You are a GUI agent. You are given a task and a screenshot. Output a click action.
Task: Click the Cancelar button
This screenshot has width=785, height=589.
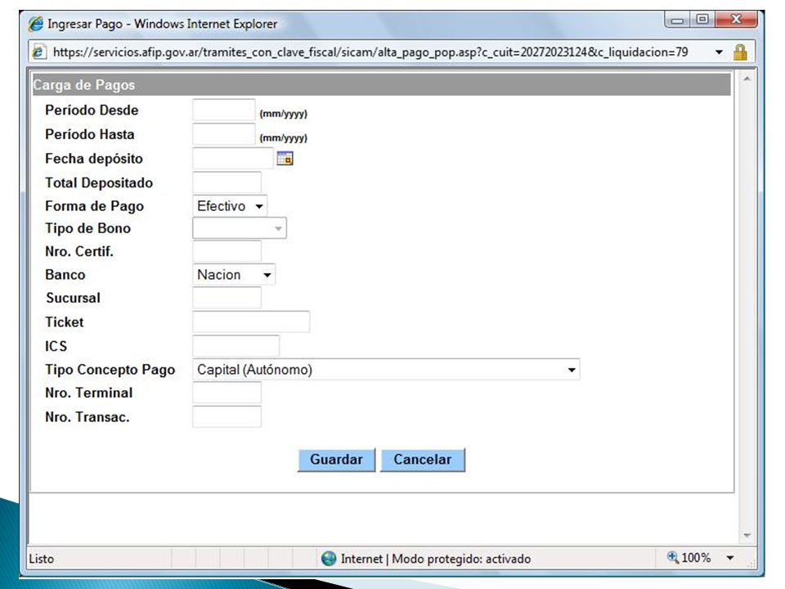[423, 460]
